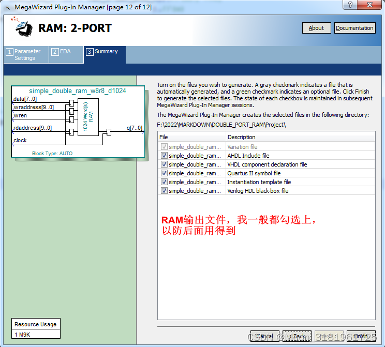Click the '1 M9K' resource value
Image resolution: width=385 pixels, height=347 pixels.
[22, 335]
